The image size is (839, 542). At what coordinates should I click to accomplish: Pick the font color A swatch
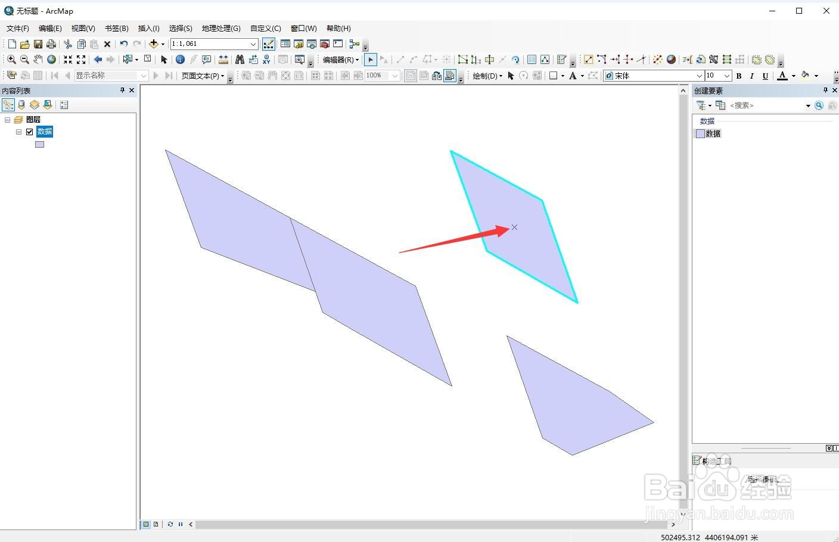783,76
